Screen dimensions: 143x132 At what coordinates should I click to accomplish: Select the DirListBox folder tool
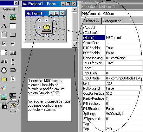tap(4, 79)
